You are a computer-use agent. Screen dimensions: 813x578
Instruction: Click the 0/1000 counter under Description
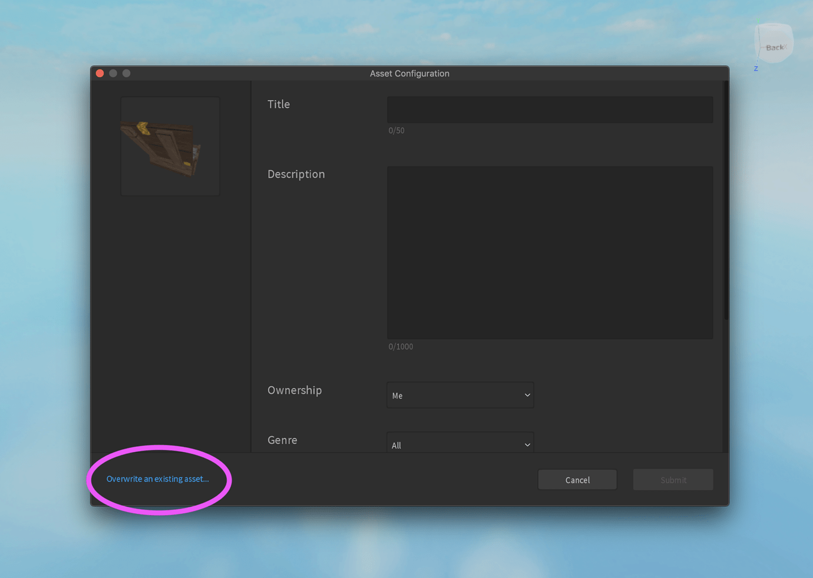[401, 346]
